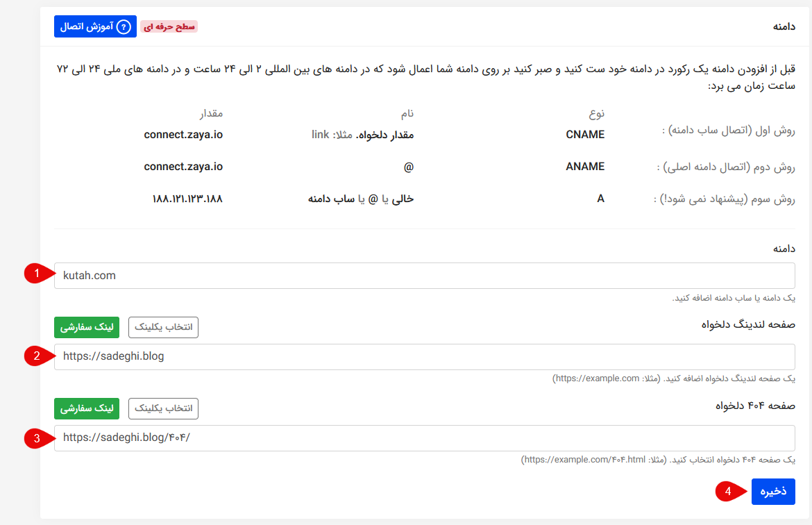Click the domain field containing kutah.com

pos(416,275)
